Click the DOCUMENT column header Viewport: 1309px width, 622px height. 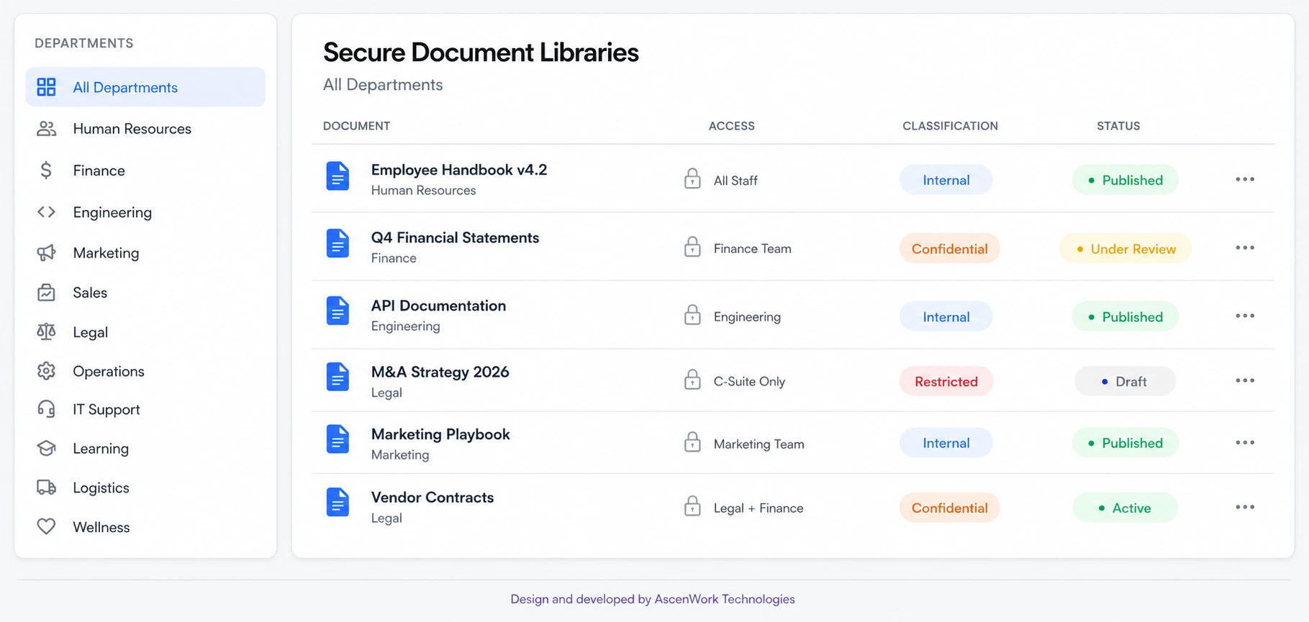[357, 126]
